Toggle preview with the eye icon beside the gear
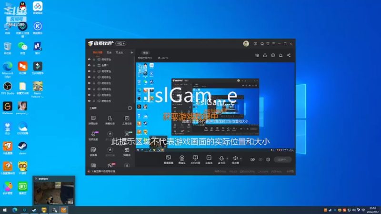 coord(261,159)
